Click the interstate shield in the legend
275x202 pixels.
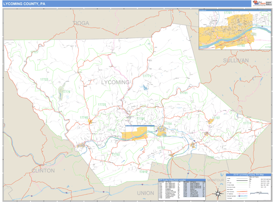239,196
